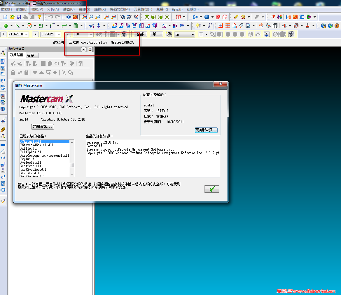Open a file with the folder icon
The width and height of the screenshot is (341, 295).
12,17
